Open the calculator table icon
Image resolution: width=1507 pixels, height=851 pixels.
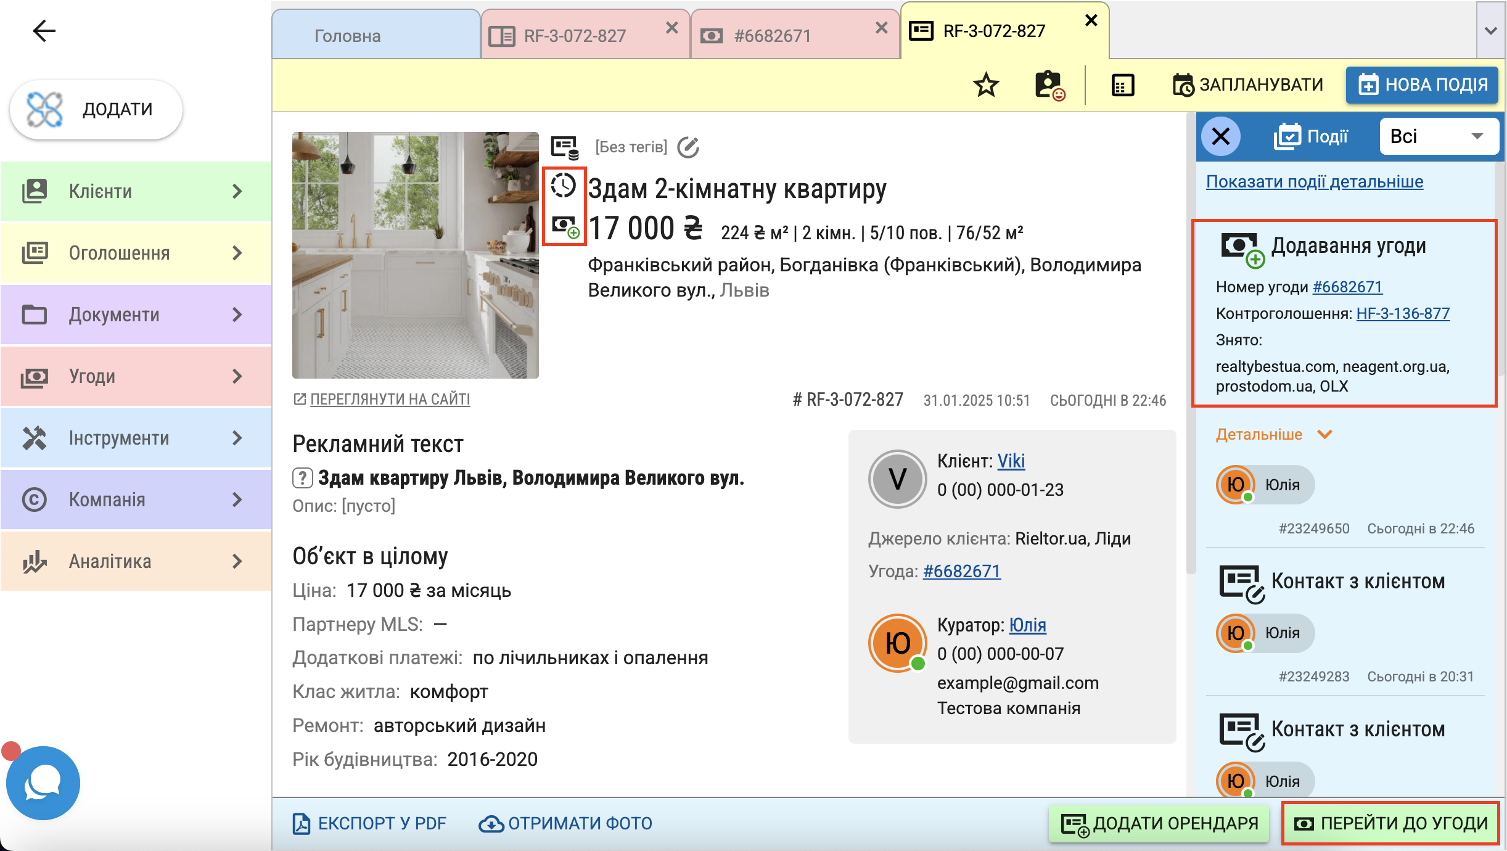[1123, 85]
